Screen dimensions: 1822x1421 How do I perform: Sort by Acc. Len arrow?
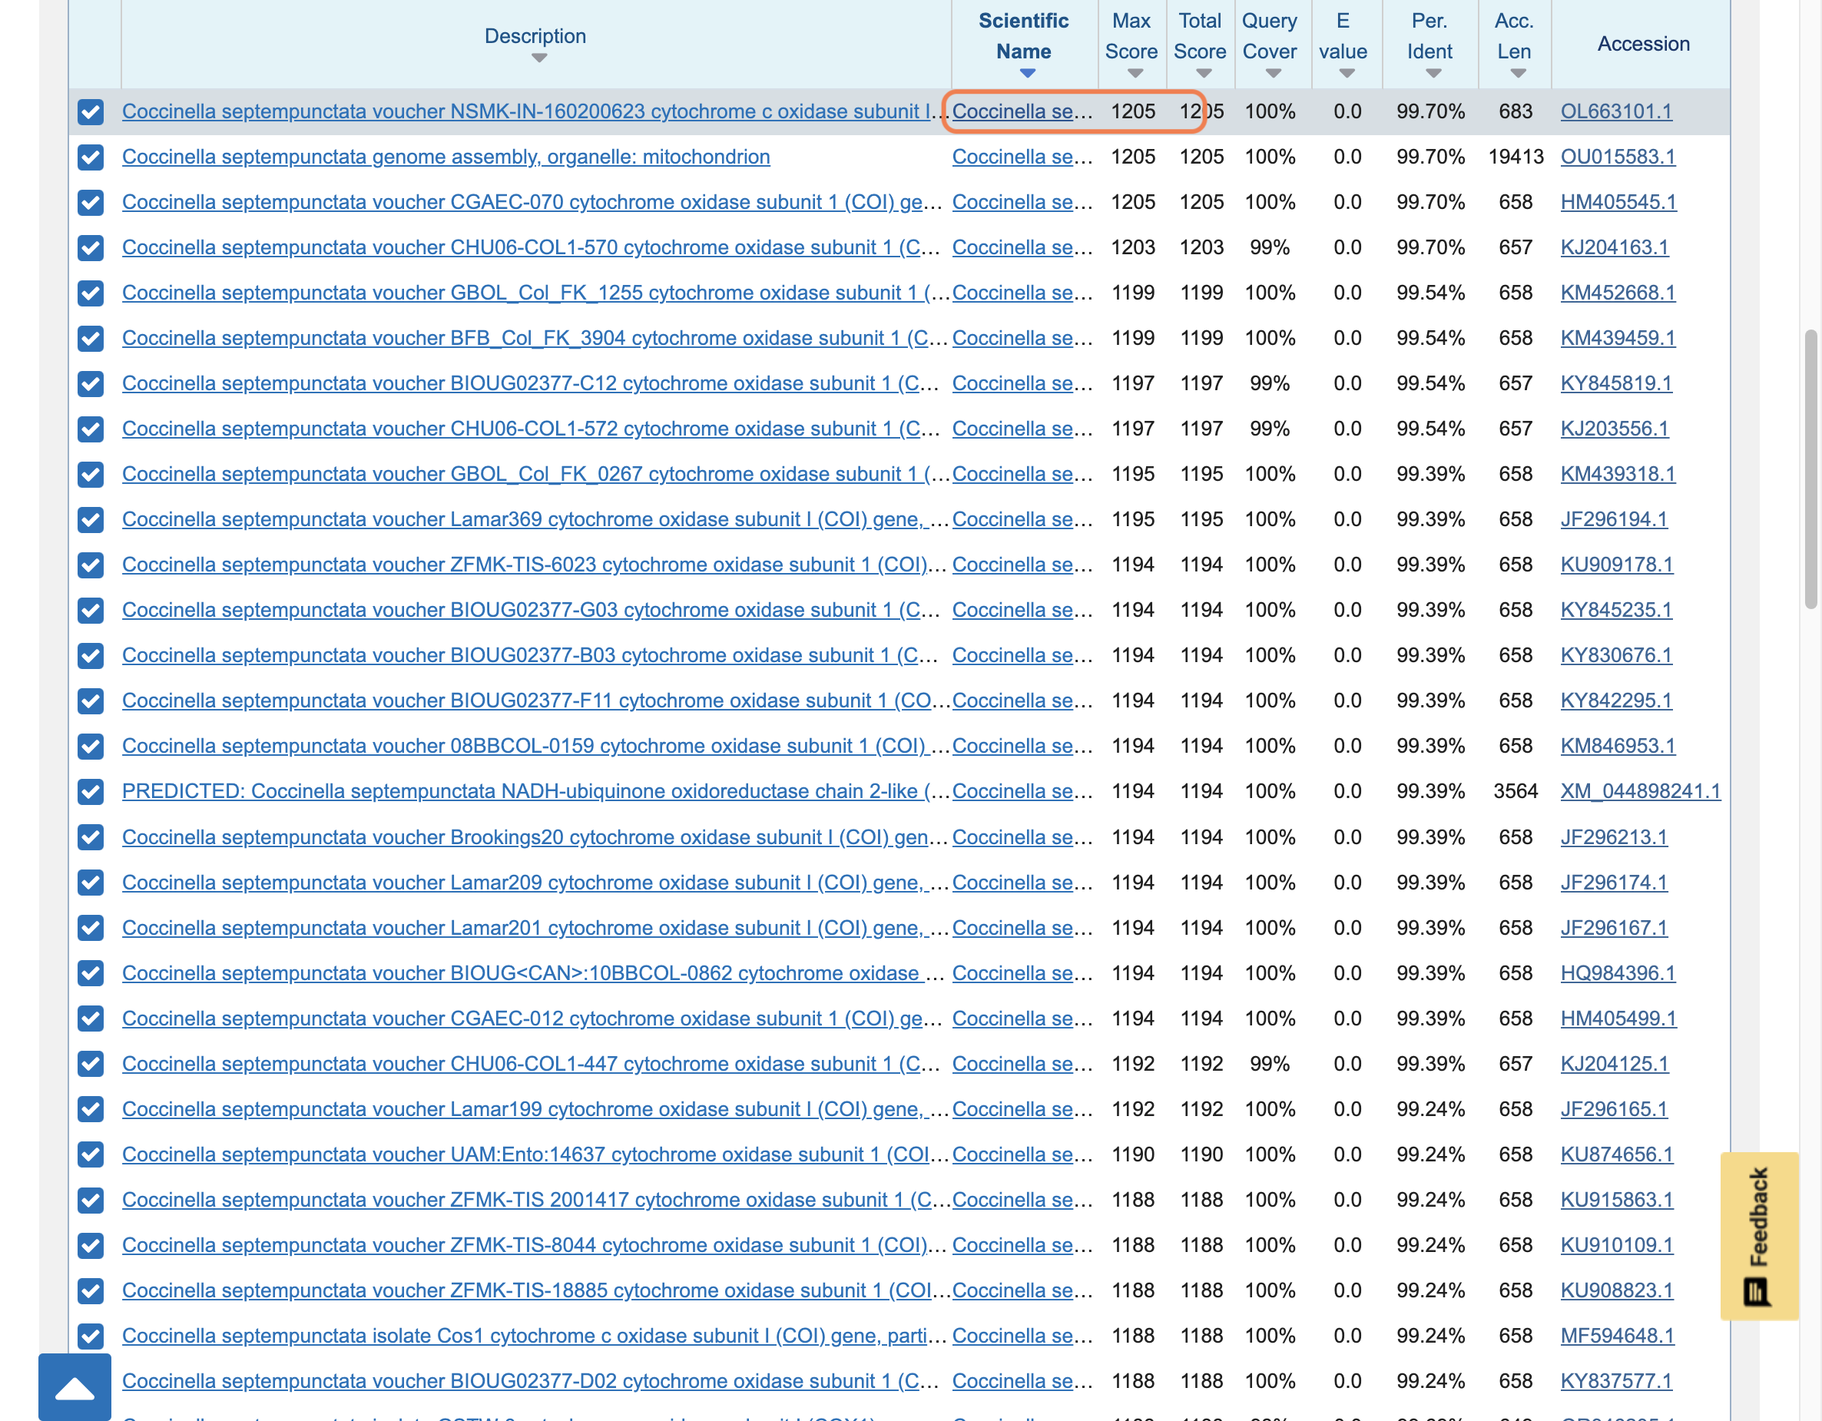[1518, 75]
